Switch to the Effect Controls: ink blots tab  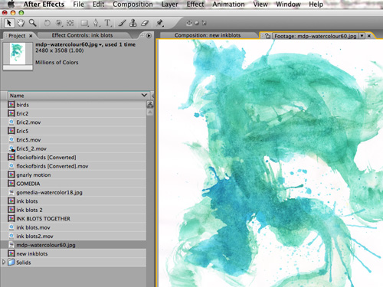(x=82, y=35)
